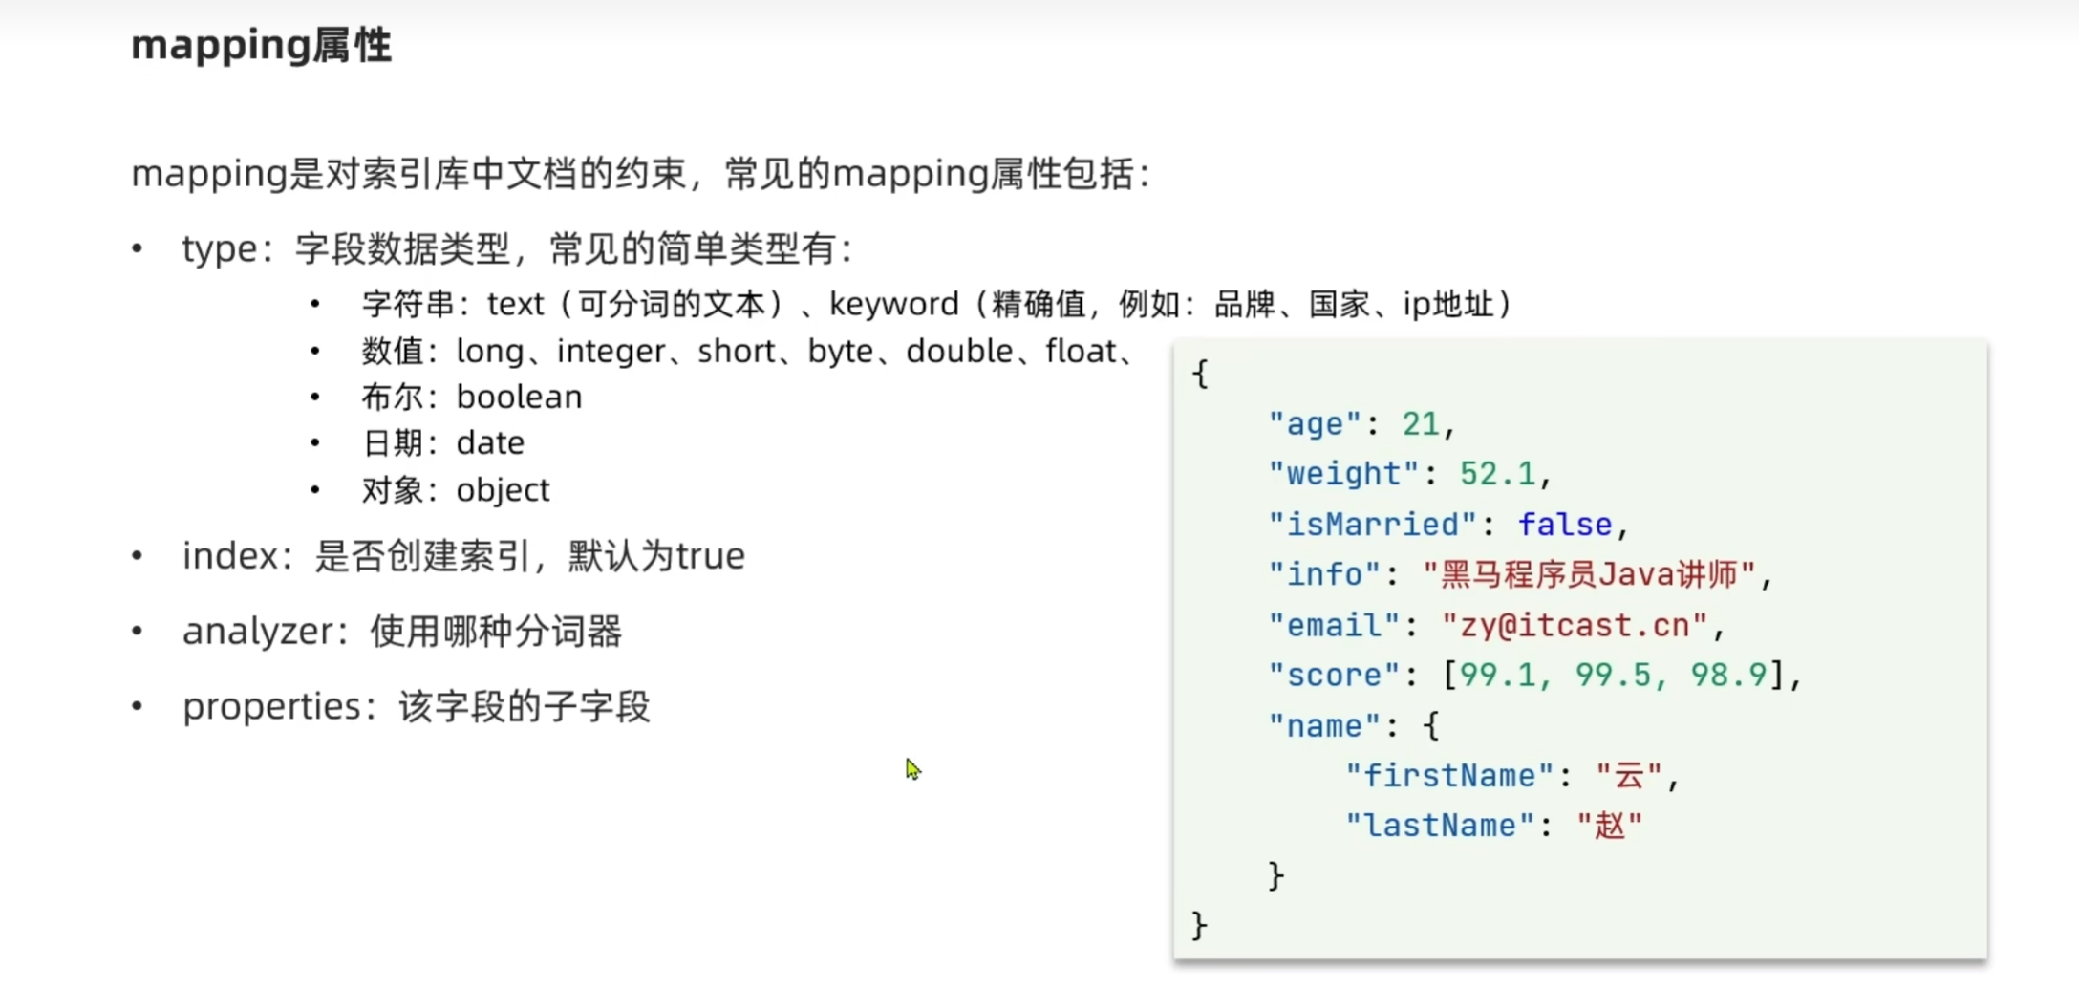Viewport: 2079px width, 989px height.
Task: Select the intro sentence beginning "mapping是对索引库中文档的约束"
Action: [x=641, y=174]
